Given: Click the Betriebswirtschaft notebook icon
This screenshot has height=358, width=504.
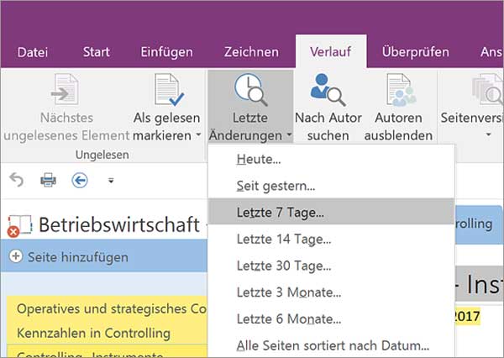Looking at the screenshot, I should click(x=19, y=225).
